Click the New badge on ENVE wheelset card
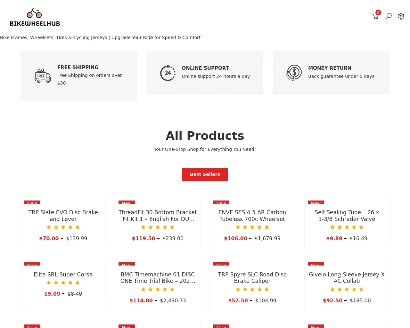Screen dimensions: 410x328 tap(221, 202)
